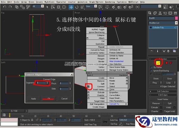Activate the Select and Rotate tool
179x128 pixels.
(x=77, y=7)
